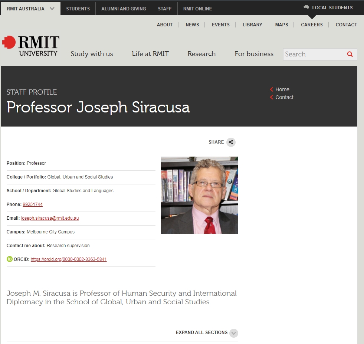The width and height of the screenshot is (364, 344).
Task: Open the Life at RMIT menu
Action: pos(150,54)
